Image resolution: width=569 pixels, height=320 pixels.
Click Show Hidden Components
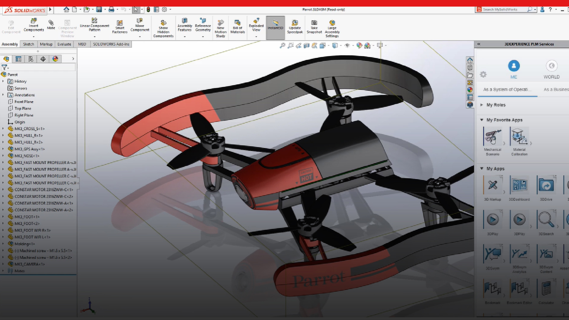pyautogui.click(x=163, y=28)
